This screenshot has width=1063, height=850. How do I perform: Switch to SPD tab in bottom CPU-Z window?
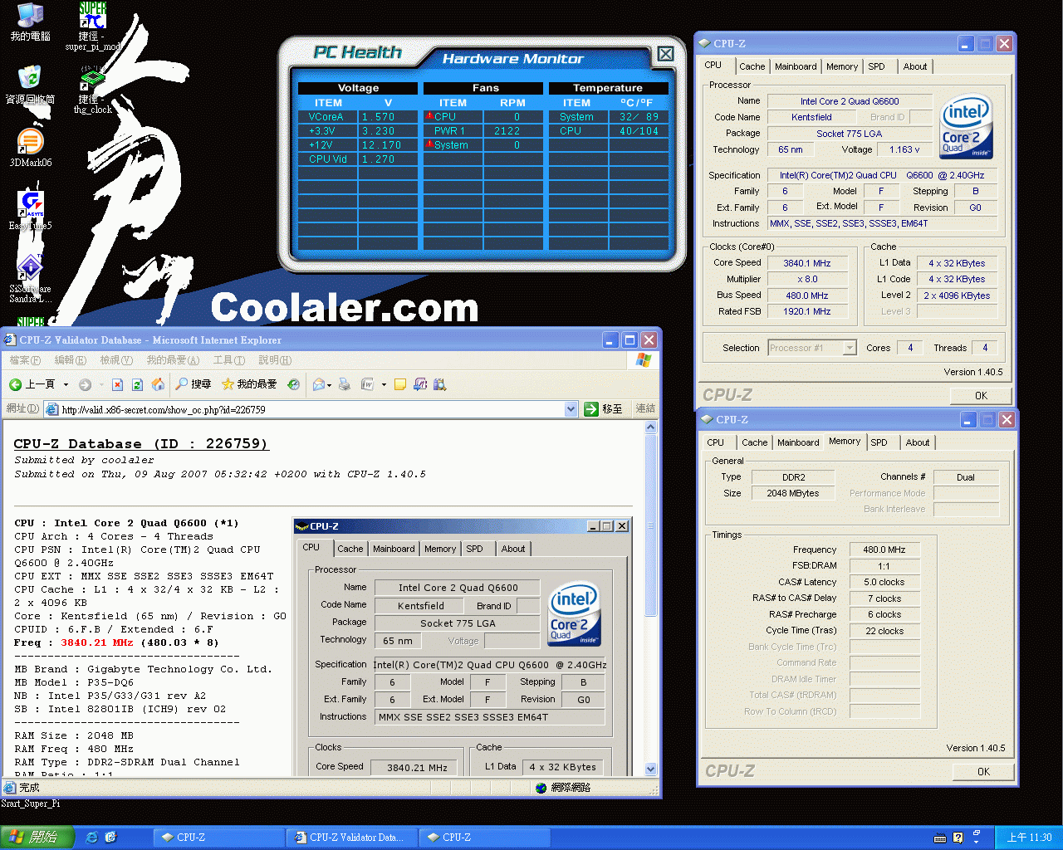(879, 442)
